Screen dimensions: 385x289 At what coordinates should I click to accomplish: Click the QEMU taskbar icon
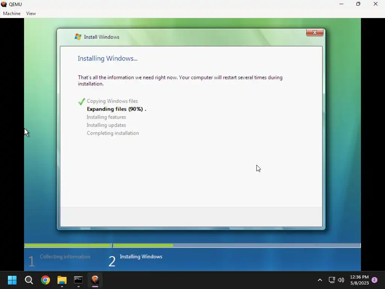95,280
